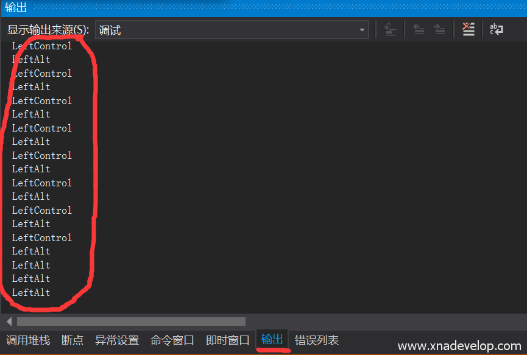Show the 错误列表 tab
Image resolution: width=527 pixels, height=355 pixels.
click(317, 340)
